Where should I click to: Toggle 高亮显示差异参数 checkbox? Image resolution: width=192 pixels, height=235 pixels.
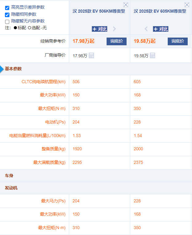pyautogui.click(x=7, y=8)
